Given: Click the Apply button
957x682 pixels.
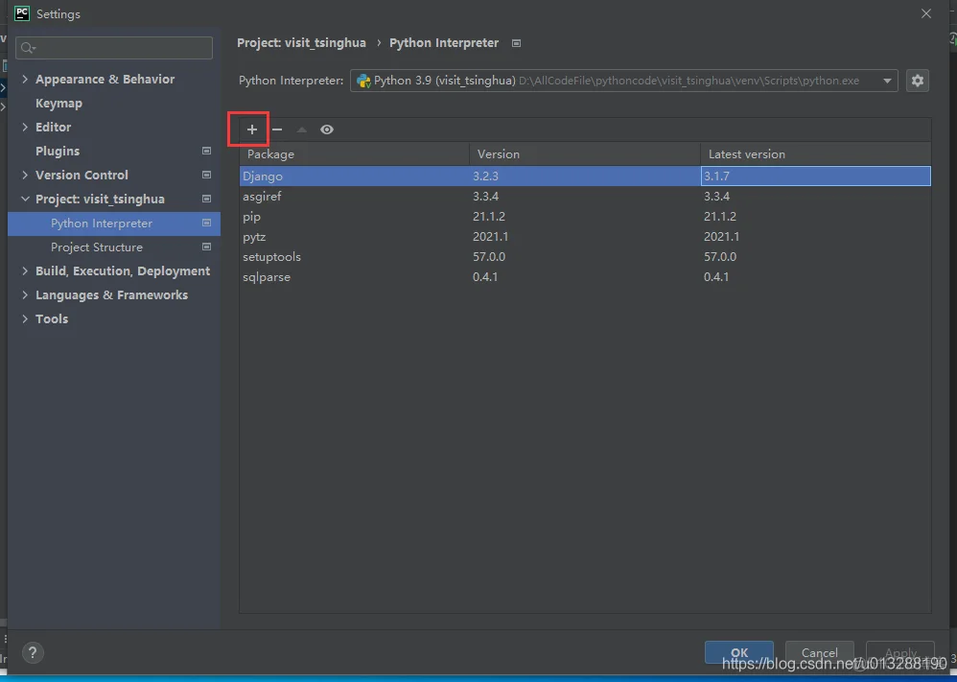Looking at the screenshot, I should point(900,652).
